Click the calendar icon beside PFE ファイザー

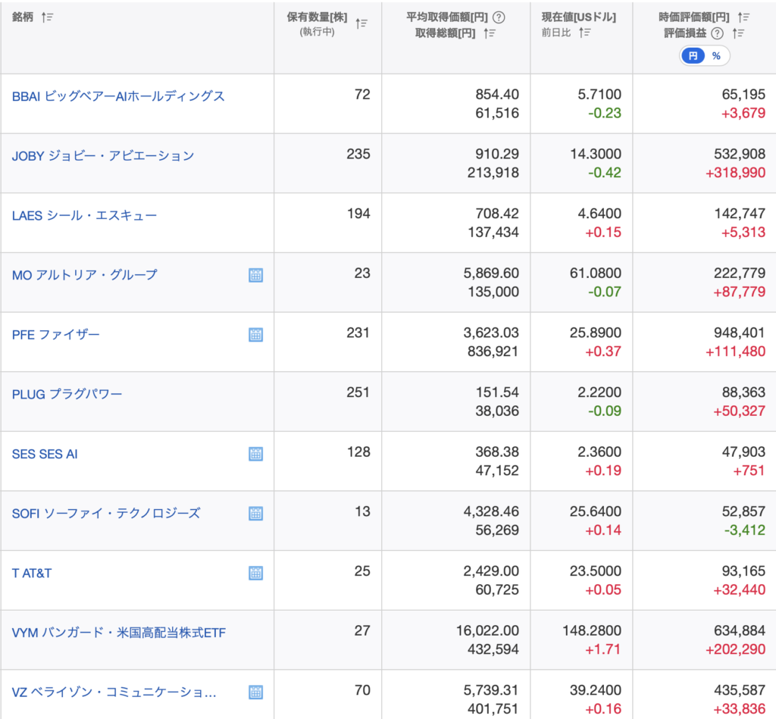(256, 334)
